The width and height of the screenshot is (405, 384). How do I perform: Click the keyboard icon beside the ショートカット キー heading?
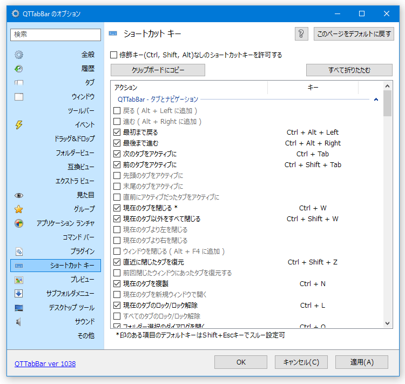pos(113,34)
